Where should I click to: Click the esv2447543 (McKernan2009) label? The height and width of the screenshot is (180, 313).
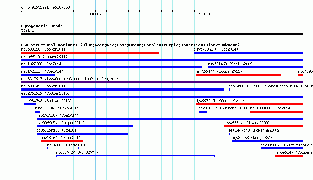[255, 130]
